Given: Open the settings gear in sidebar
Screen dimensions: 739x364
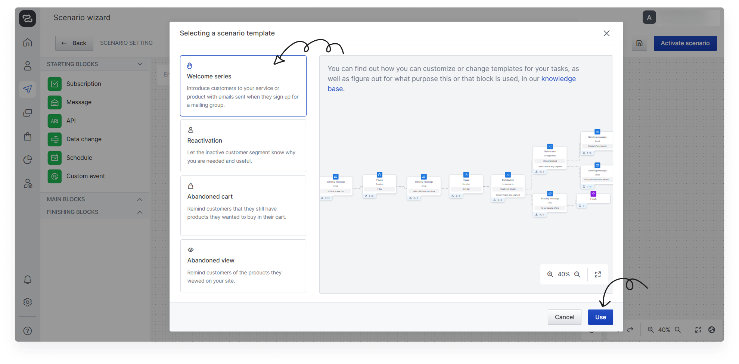Looking at the screenshot, I should click(28, 302).
